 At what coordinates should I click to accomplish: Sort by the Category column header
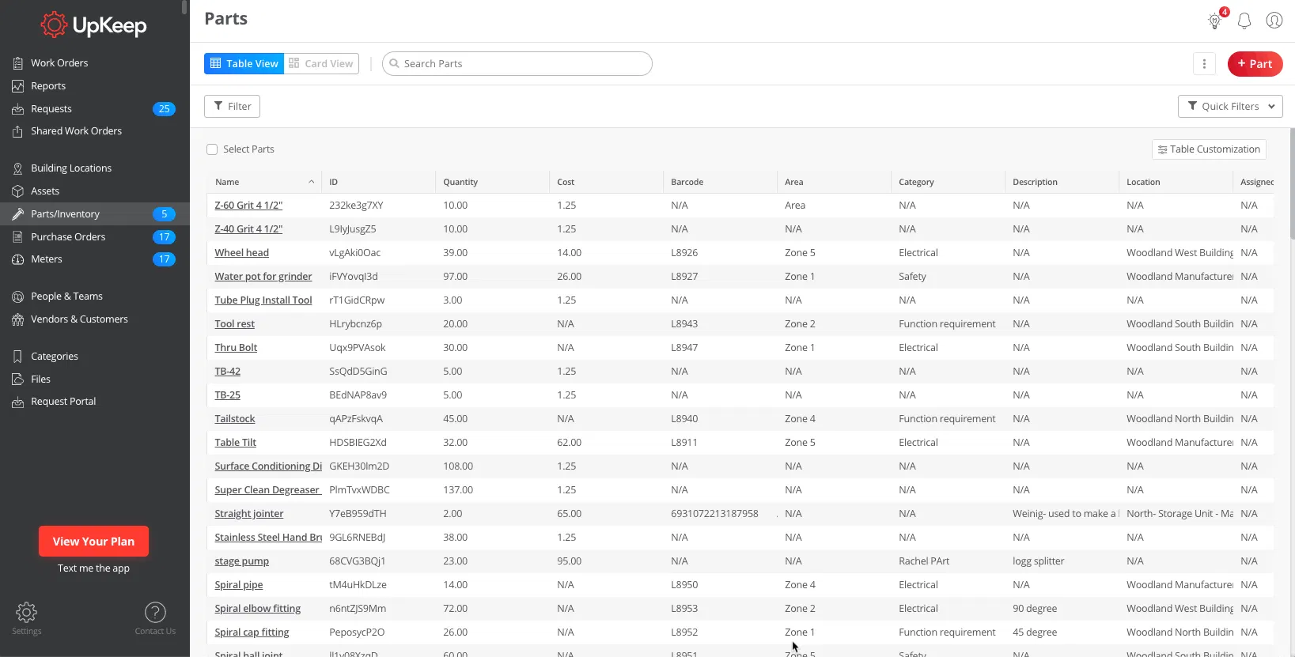coord(948,183)
